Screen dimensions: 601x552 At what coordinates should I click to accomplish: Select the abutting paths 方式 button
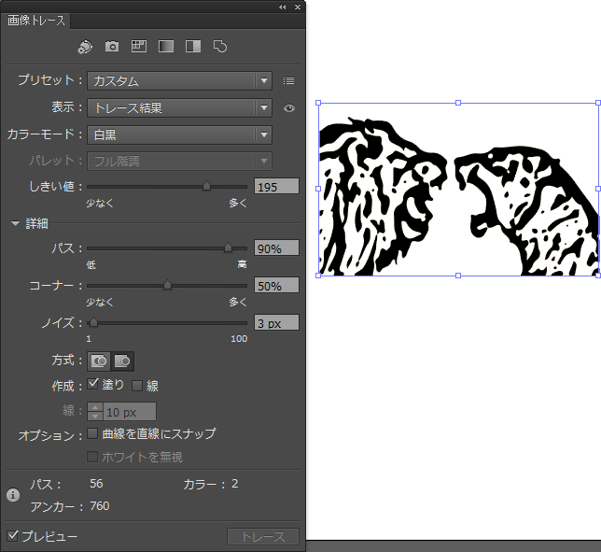(x=98, y=360)
